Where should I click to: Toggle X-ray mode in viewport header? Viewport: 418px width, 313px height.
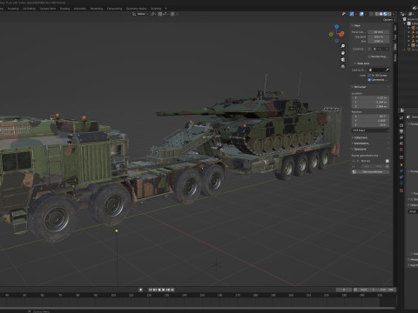click(371, 14)
